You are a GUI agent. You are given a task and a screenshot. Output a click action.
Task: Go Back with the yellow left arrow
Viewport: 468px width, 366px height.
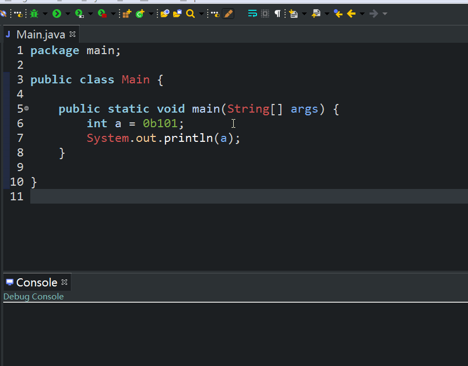click(351, 14)
